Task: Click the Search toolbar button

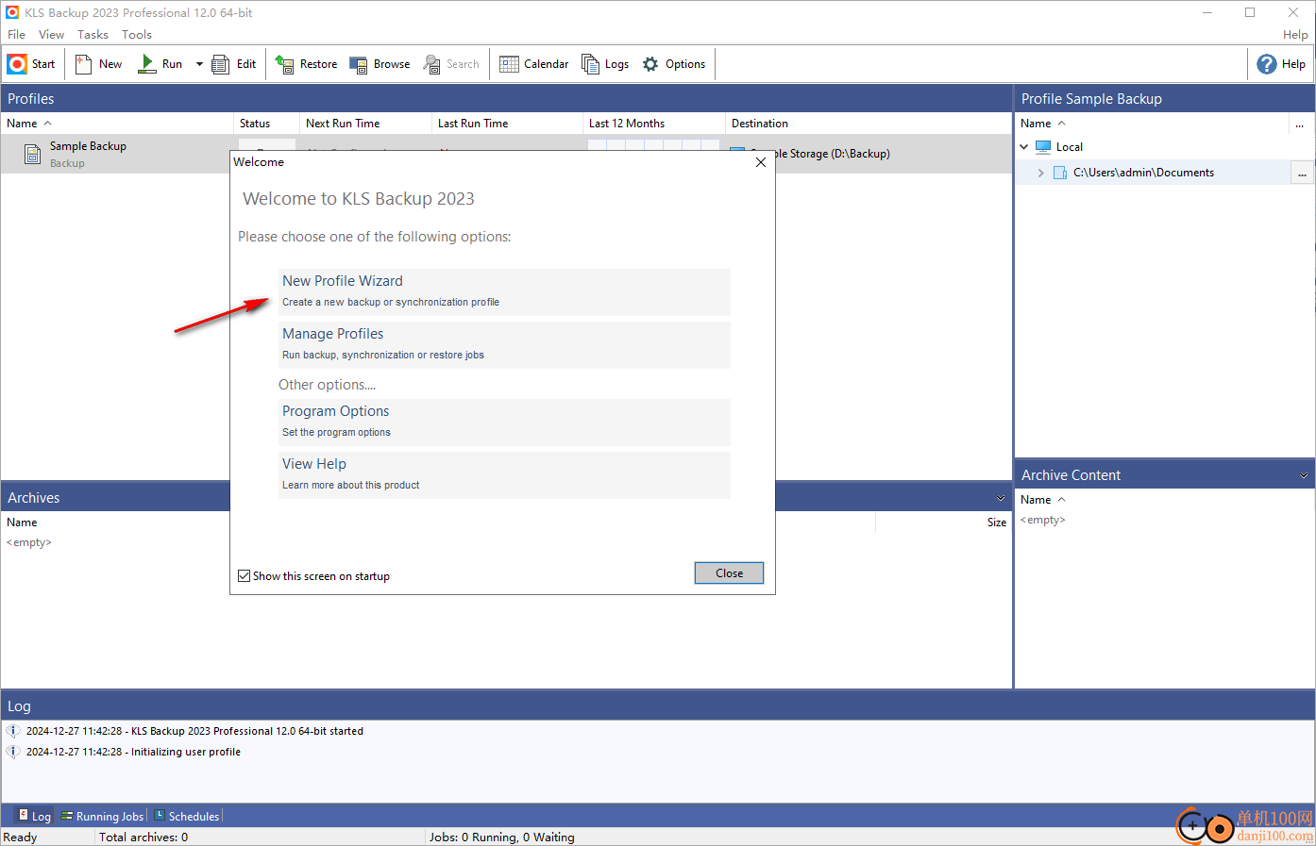Action: click(x=451, y=64)
